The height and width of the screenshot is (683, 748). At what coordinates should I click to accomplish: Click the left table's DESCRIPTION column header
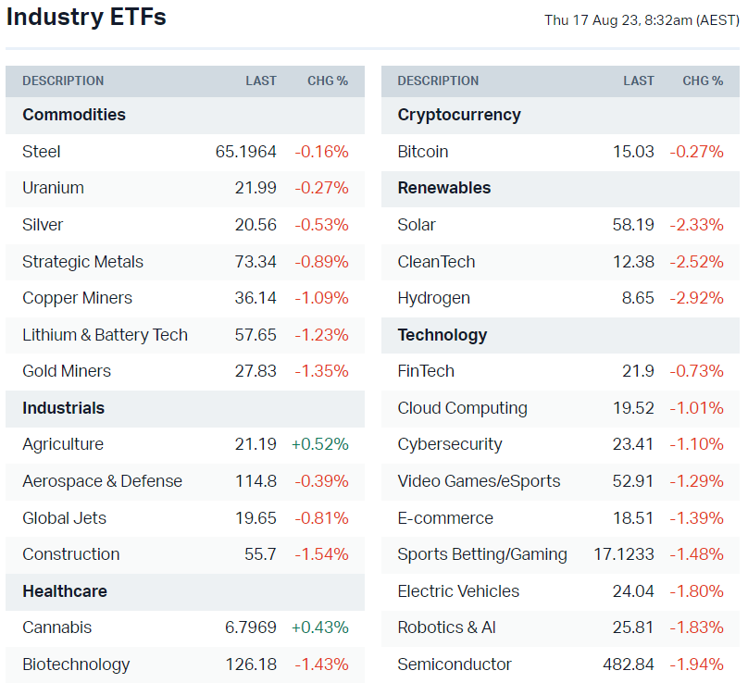pyautogui.click(x=63, y=81)
